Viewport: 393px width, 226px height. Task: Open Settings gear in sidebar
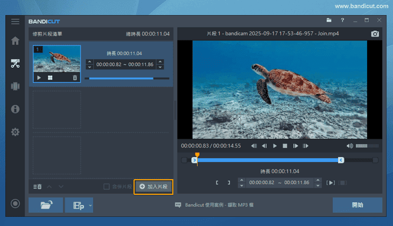point(15,132)
